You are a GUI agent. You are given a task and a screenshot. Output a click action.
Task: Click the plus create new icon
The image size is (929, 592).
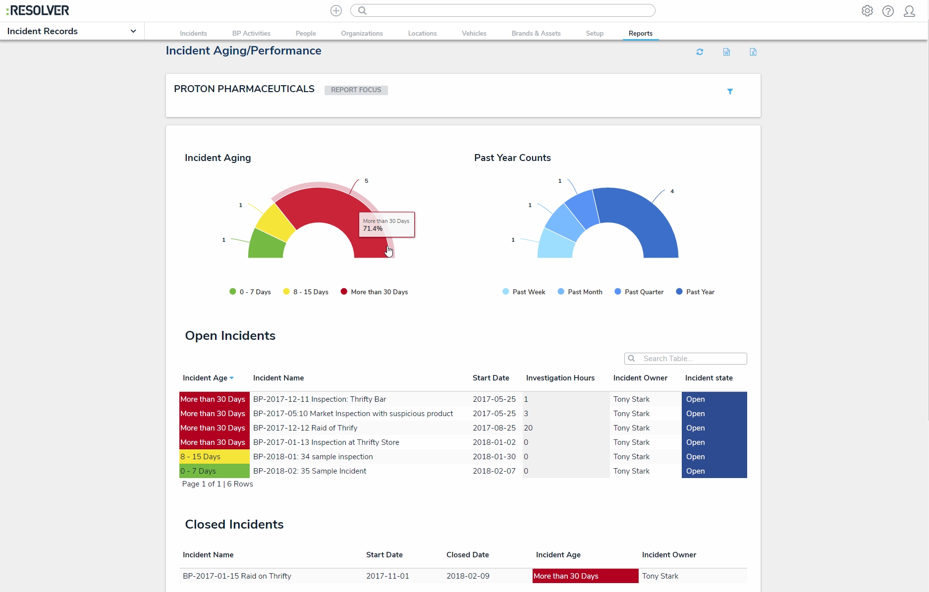point(336,10)
